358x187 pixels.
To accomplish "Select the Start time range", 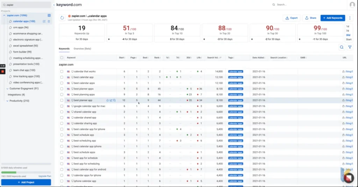I will pos(349,39).
